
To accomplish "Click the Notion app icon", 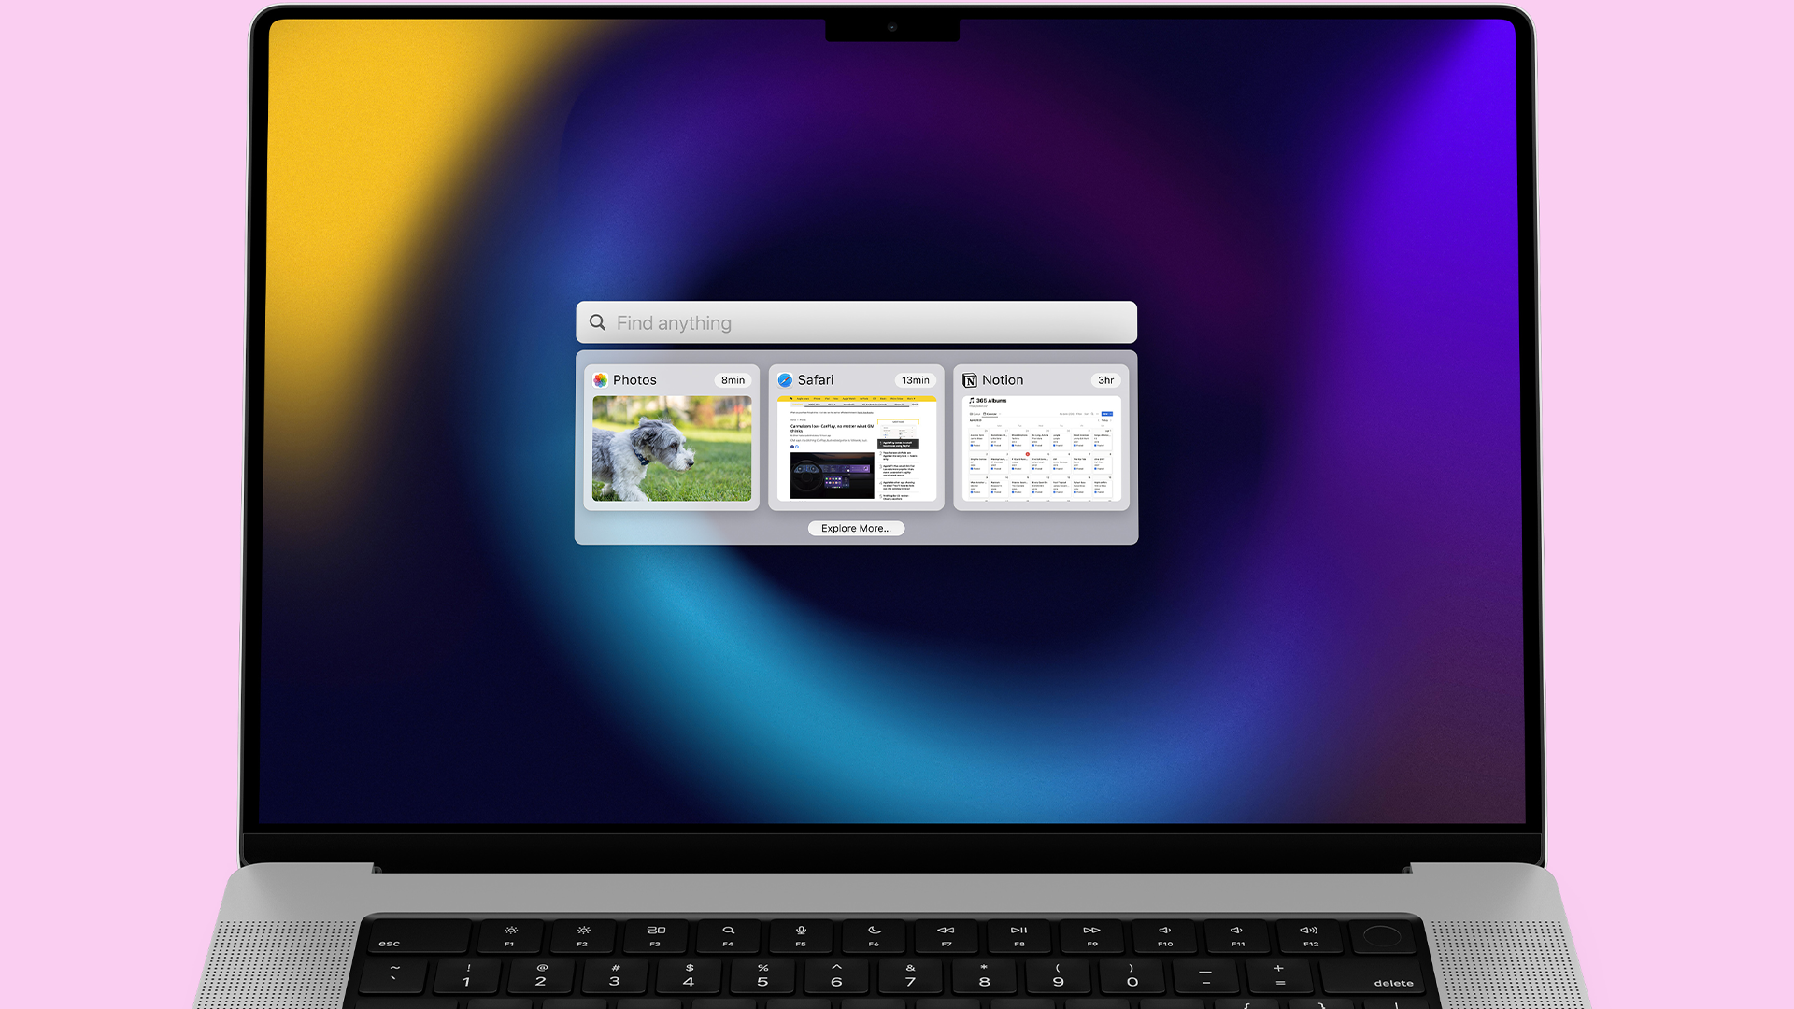I will click(x=970, y=379).
